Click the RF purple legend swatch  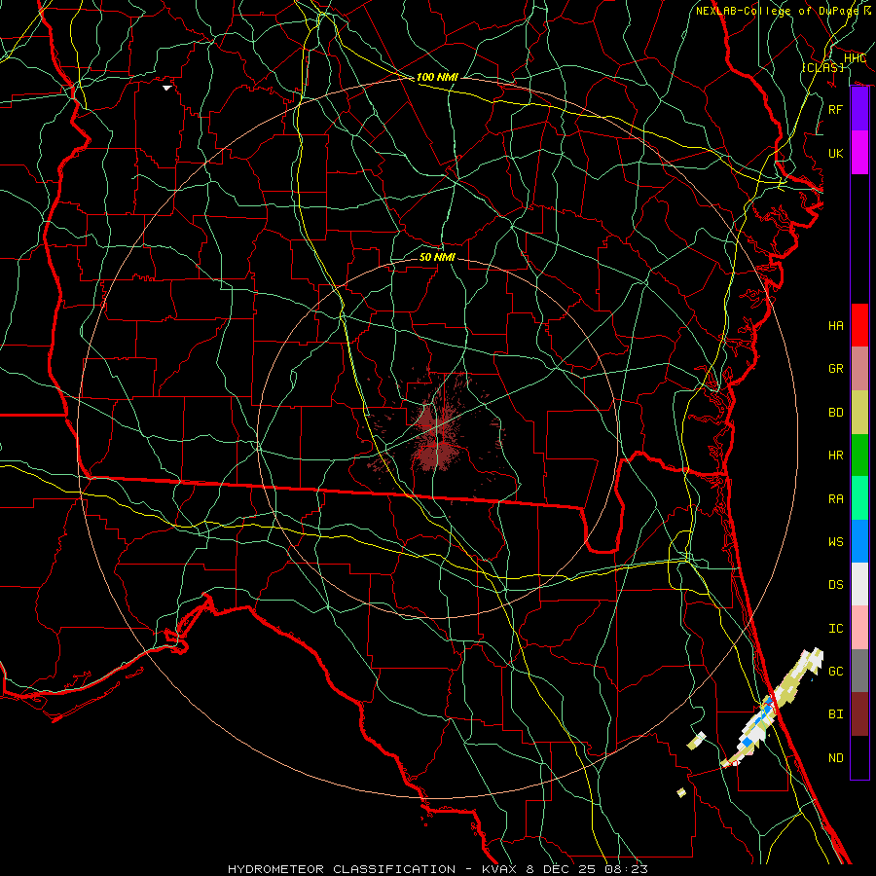[859, 109]
